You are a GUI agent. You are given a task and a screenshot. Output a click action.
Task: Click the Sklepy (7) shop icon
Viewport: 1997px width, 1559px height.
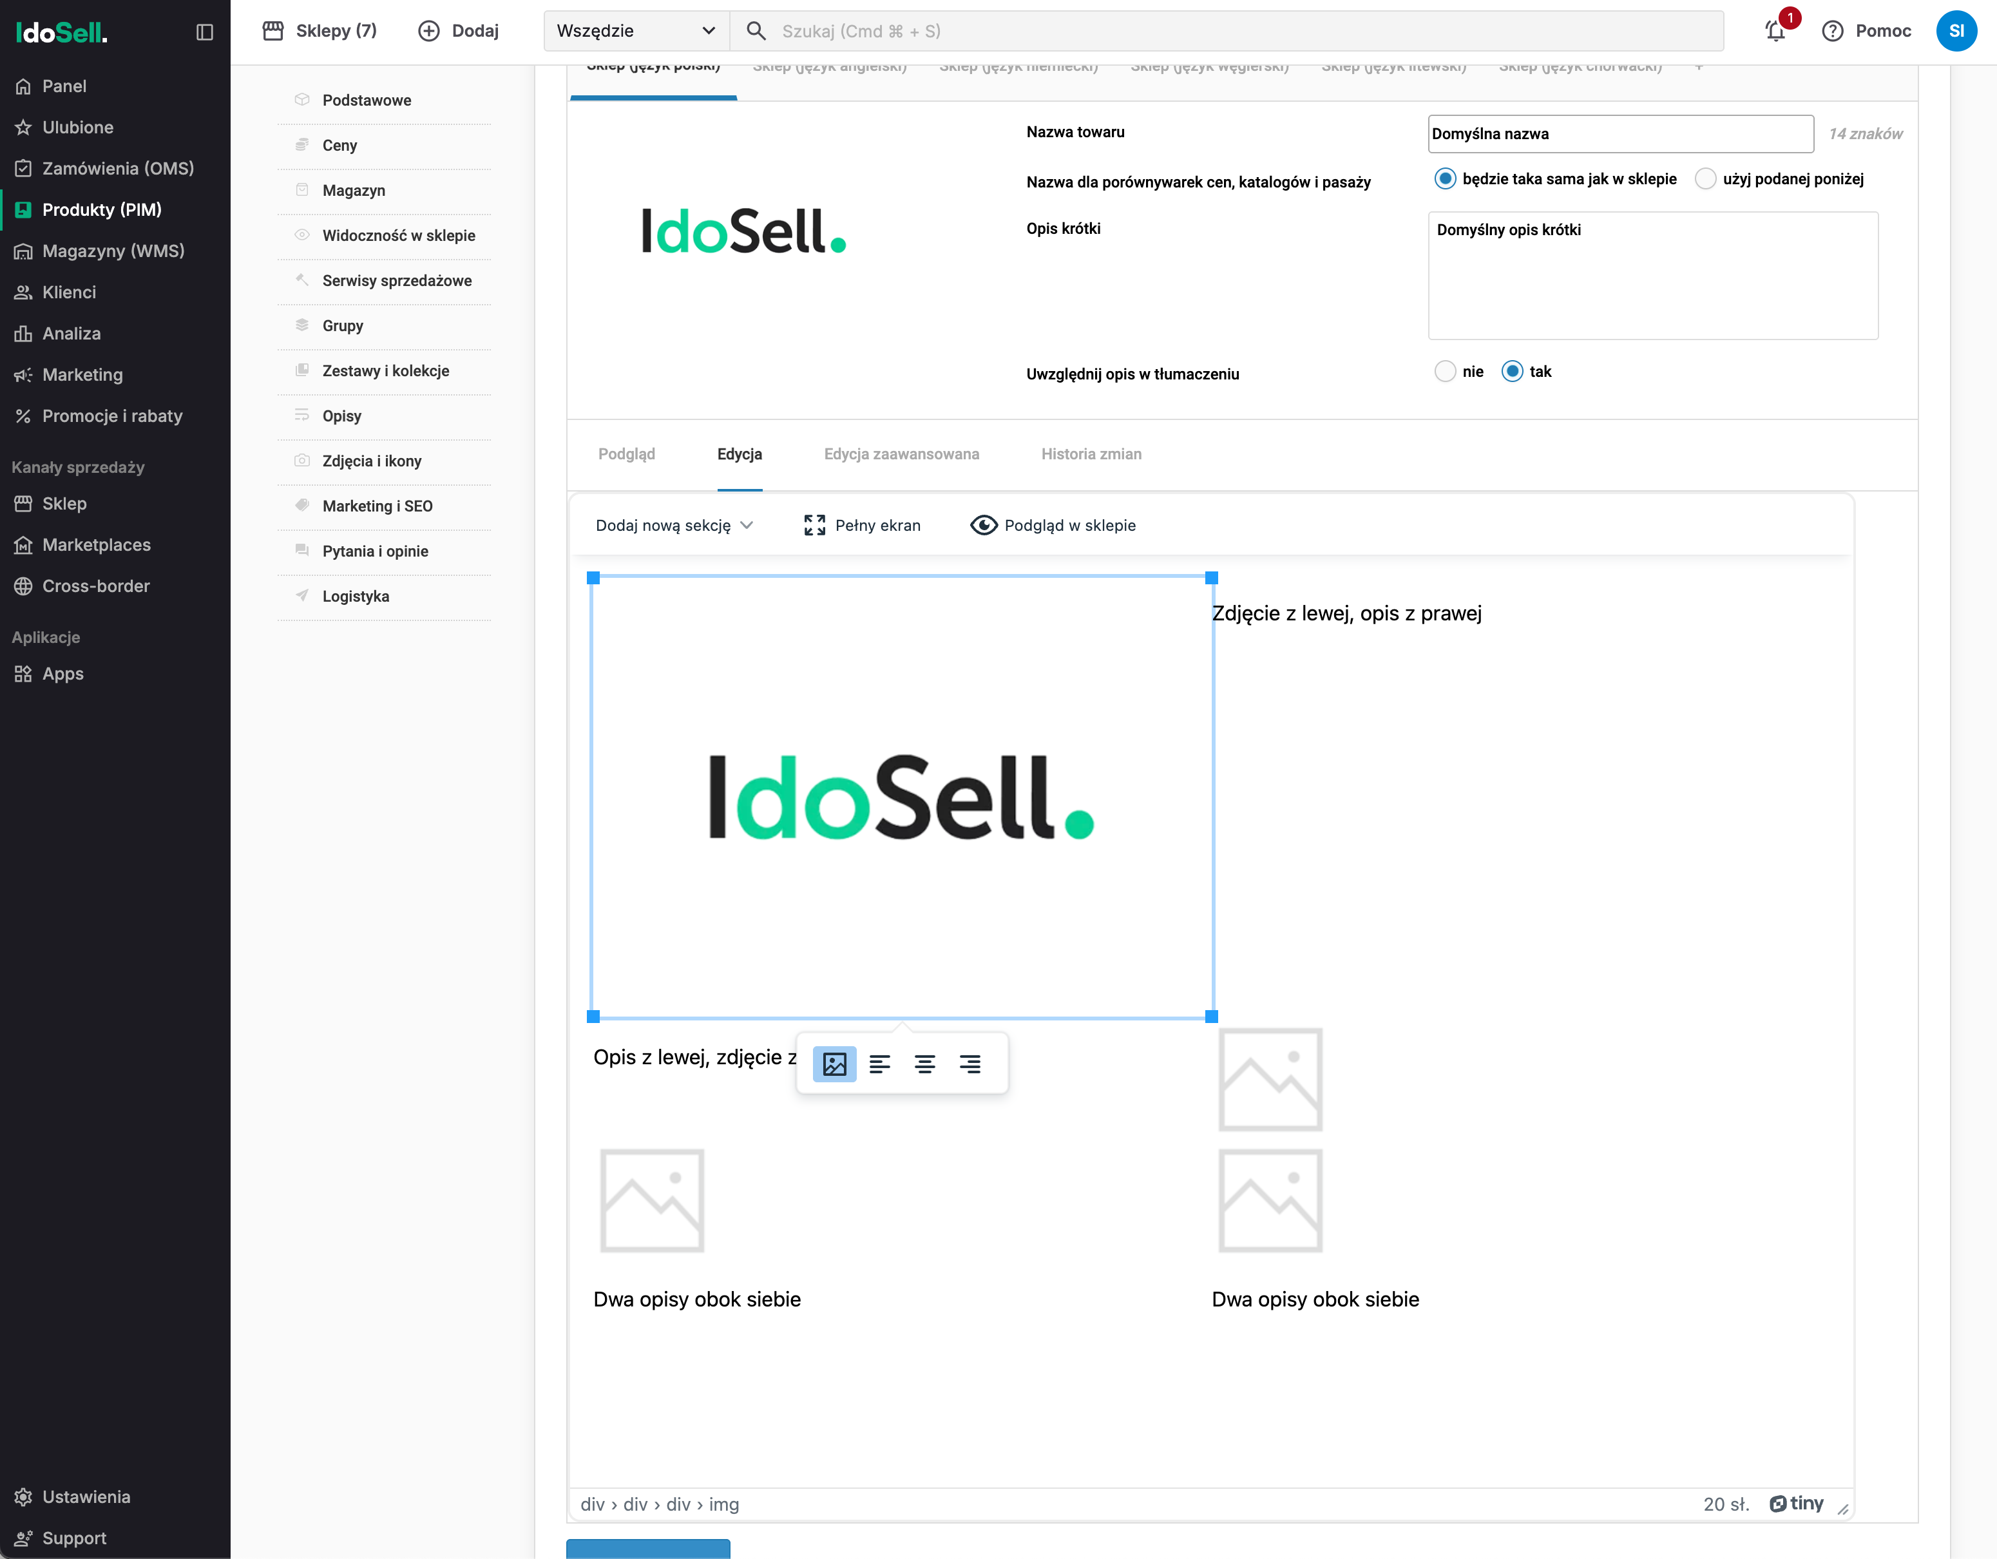(272, 31)
